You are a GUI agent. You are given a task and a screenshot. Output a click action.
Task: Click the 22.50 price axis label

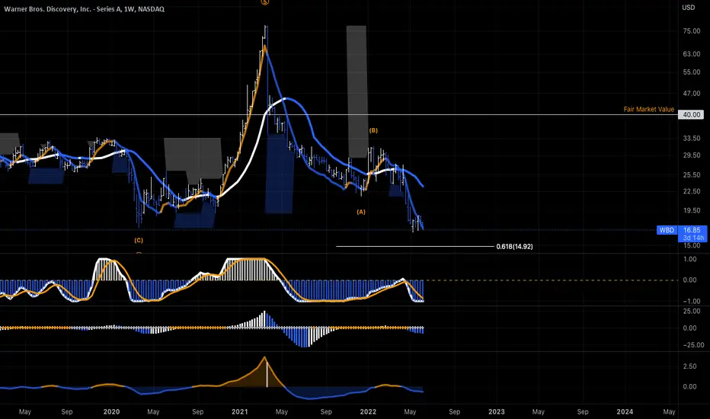coord(692,191)
